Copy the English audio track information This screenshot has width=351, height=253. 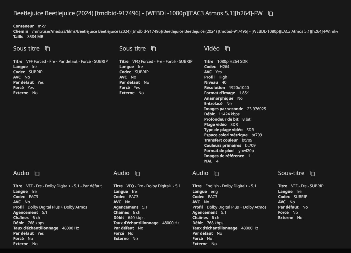216,173
